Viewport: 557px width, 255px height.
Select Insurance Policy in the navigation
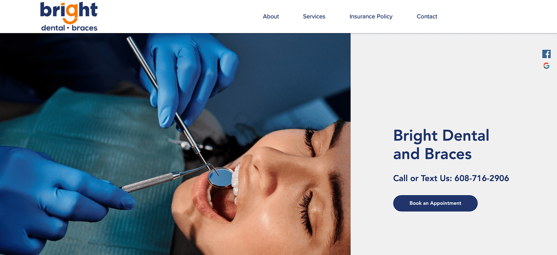pos(371,16)
